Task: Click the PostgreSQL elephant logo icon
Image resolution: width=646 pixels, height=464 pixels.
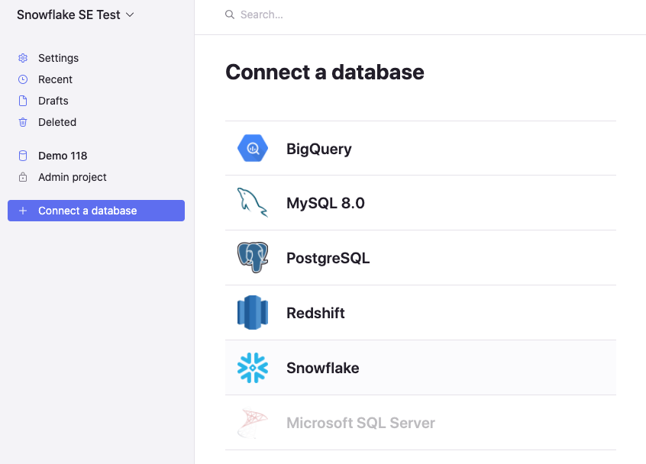Action: [252, 258]
